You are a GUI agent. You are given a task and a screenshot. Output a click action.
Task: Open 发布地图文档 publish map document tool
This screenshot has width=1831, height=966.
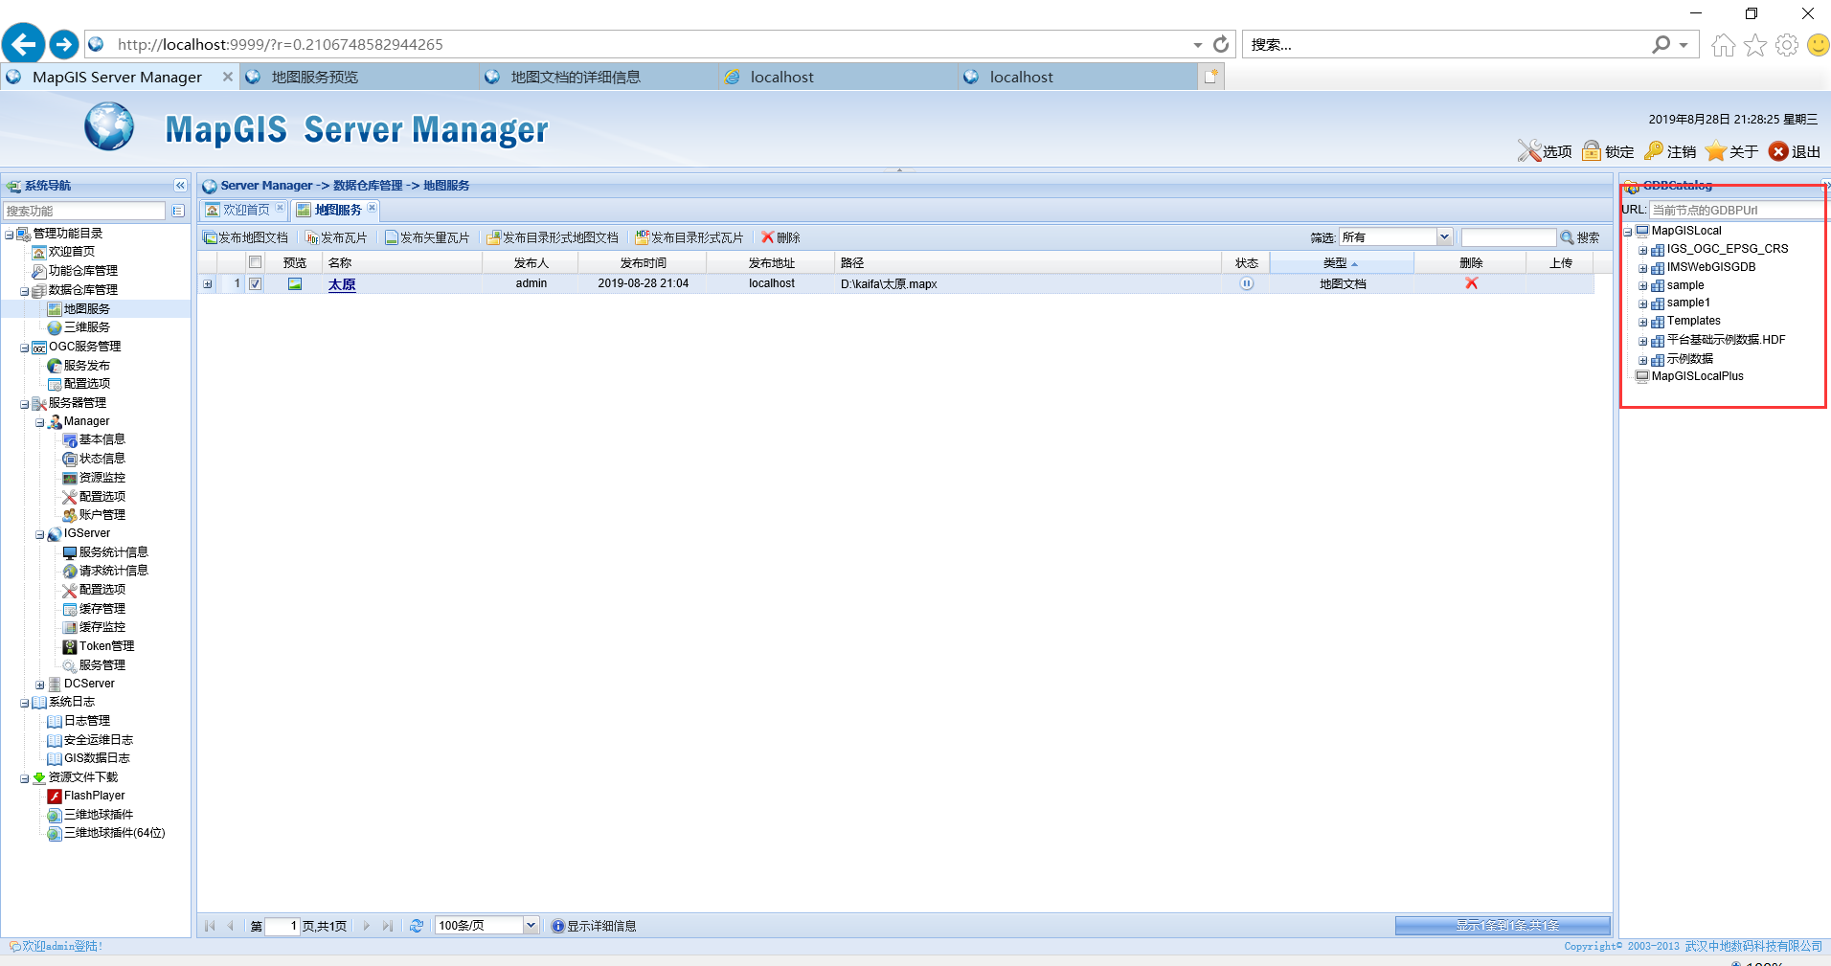click(x=246, y=237)
